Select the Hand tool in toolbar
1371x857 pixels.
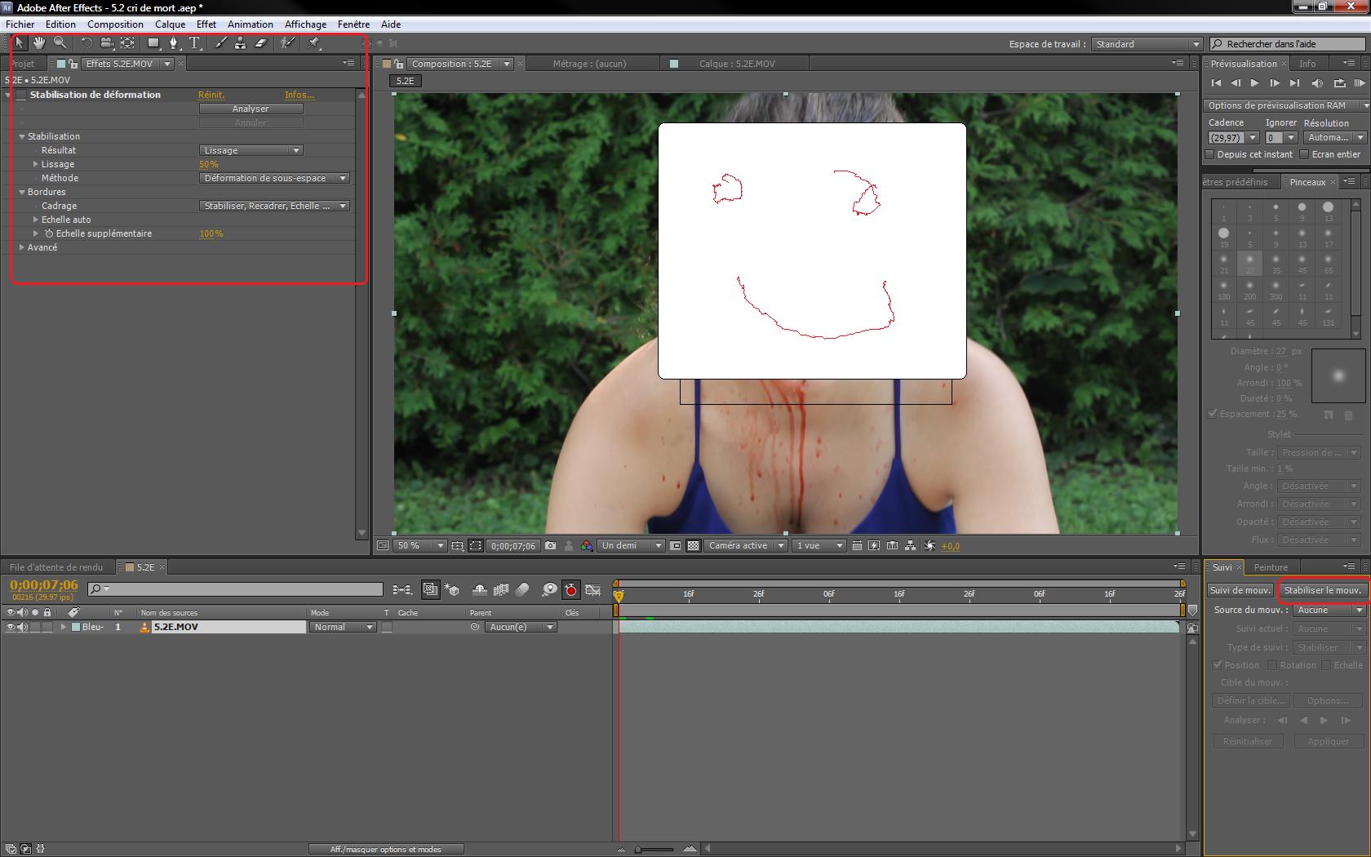coord(39,43)
